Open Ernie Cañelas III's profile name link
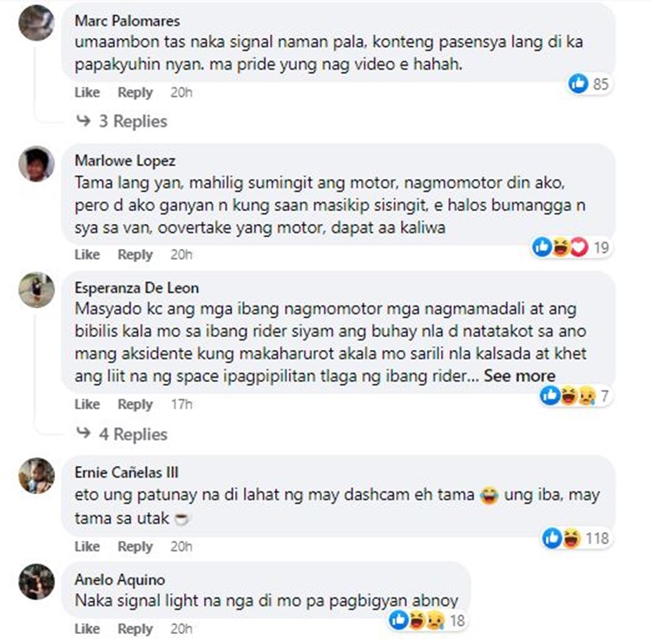 click(126, 472)
